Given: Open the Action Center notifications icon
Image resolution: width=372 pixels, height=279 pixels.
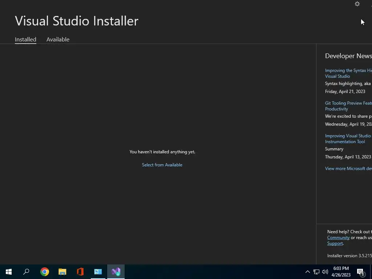Looking at the screenshot, I should (361, 272).
